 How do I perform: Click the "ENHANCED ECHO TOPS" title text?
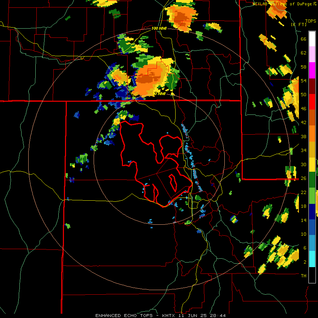pos(124,316)
